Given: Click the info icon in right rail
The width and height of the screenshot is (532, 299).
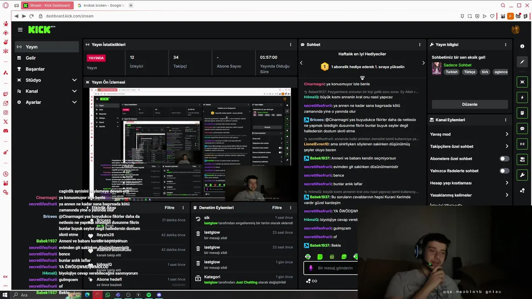Looking at the screenshot, I should click(522, 46).
